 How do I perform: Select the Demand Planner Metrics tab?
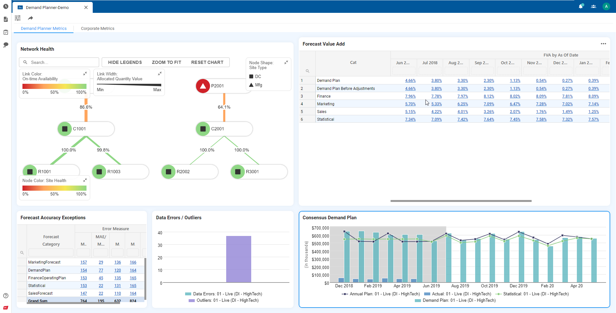point(44,29)
